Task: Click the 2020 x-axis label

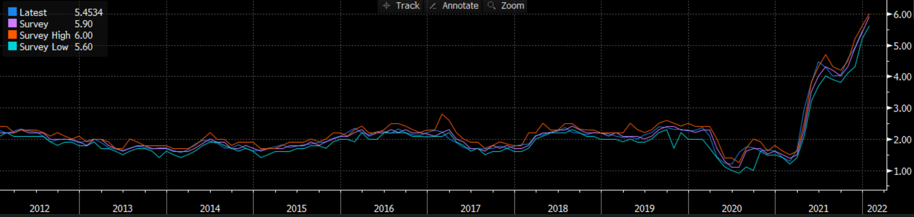Action: click(x=732, y=208)
